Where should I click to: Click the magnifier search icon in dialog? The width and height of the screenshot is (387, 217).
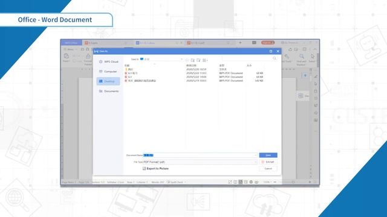275,58
